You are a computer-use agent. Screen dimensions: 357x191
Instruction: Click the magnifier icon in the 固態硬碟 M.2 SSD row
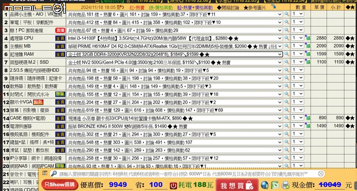pyautogui.click(x=287, y=62)
